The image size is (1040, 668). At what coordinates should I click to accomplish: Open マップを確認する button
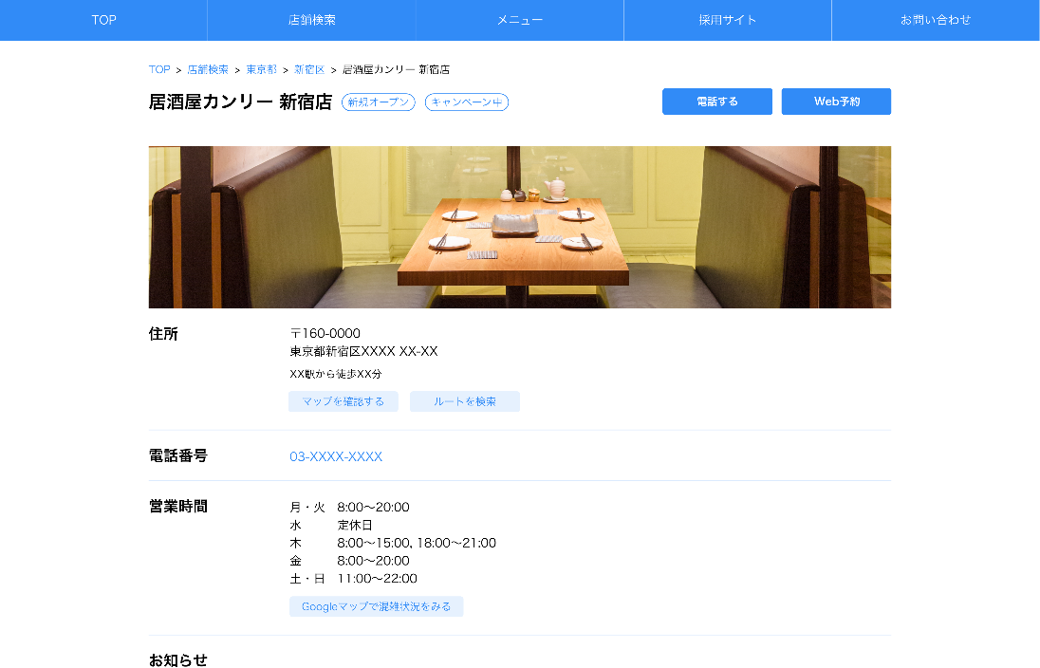(344, 401)
